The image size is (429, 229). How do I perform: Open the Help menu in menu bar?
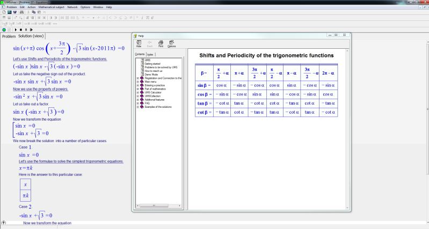109,7
